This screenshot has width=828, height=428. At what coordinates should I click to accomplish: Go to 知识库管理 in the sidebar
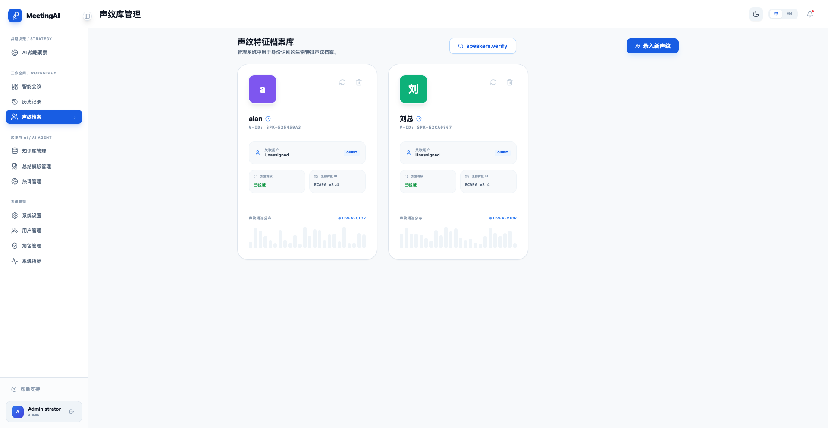pos(34,151)
